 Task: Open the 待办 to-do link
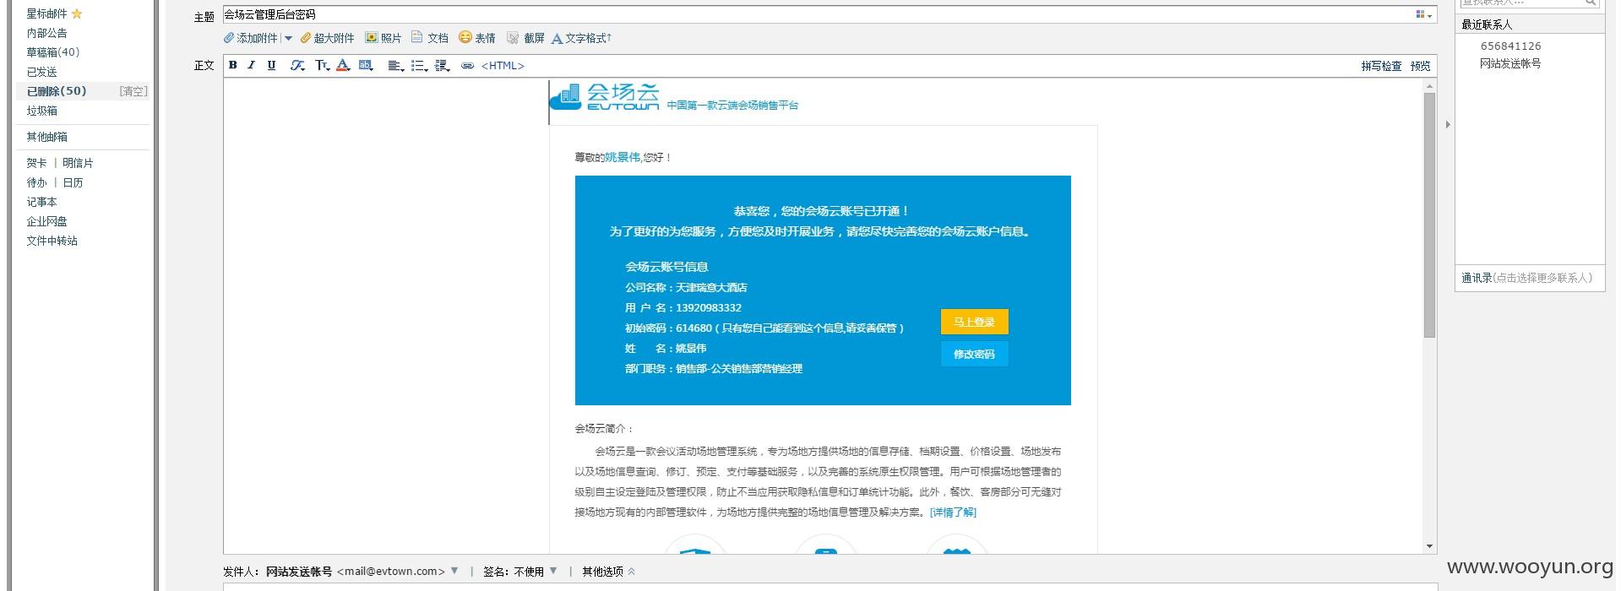(x=36, y=182)
